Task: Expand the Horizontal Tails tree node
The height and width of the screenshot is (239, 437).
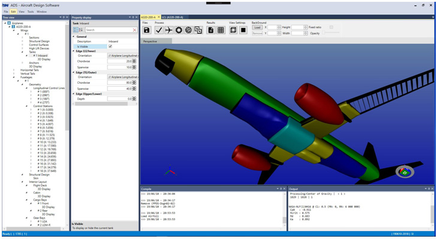Action: coord(14,70)
